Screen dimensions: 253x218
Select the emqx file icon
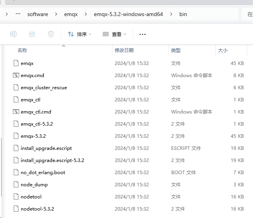[16, 63]
